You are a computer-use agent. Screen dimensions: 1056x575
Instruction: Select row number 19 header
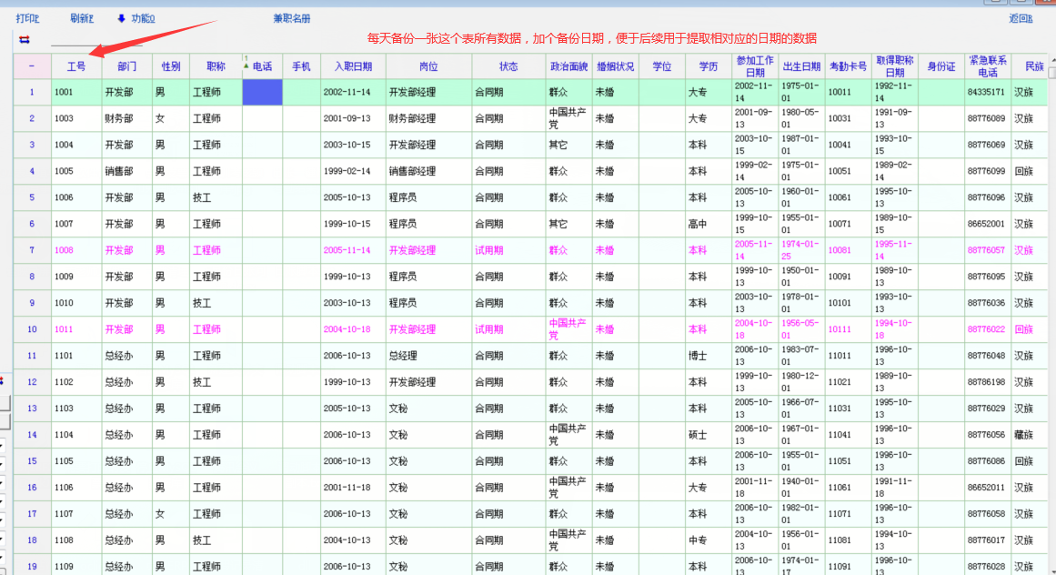point(32,566)
